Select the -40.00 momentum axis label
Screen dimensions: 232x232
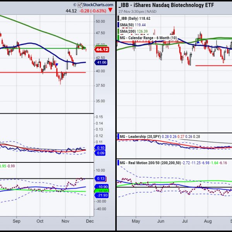(x=101, y=209)
